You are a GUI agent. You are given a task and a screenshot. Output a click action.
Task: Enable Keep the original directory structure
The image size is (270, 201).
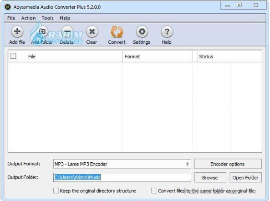point(56,191)
